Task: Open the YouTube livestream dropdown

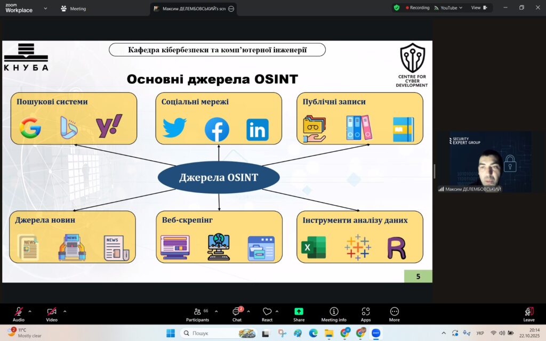Action: (448, 8)
